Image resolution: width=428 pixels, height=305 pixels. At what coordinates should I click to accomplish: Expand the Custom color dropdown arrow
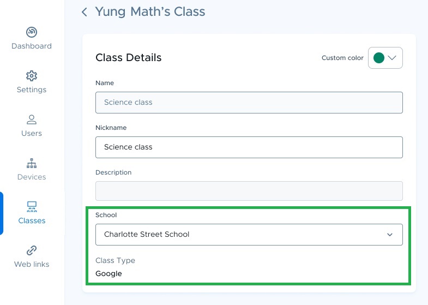coord(392,58)
